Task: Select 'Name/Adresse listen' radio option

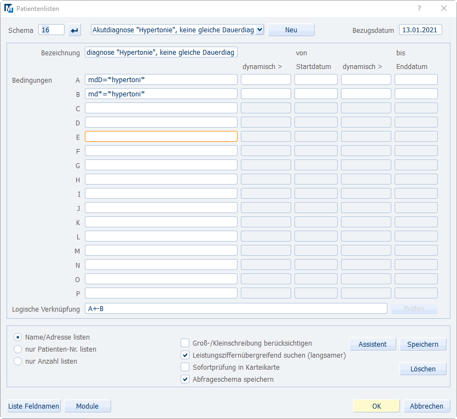Action: point(18,337)
